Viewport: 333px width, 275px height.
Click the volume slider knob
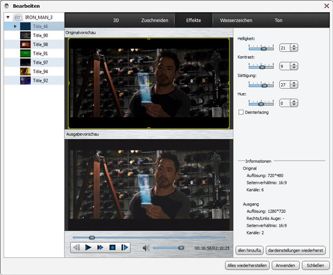181,247
